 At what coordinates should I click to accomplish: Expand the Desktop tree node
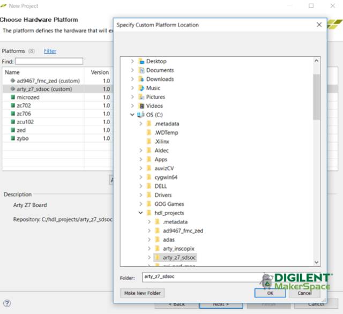132,62
